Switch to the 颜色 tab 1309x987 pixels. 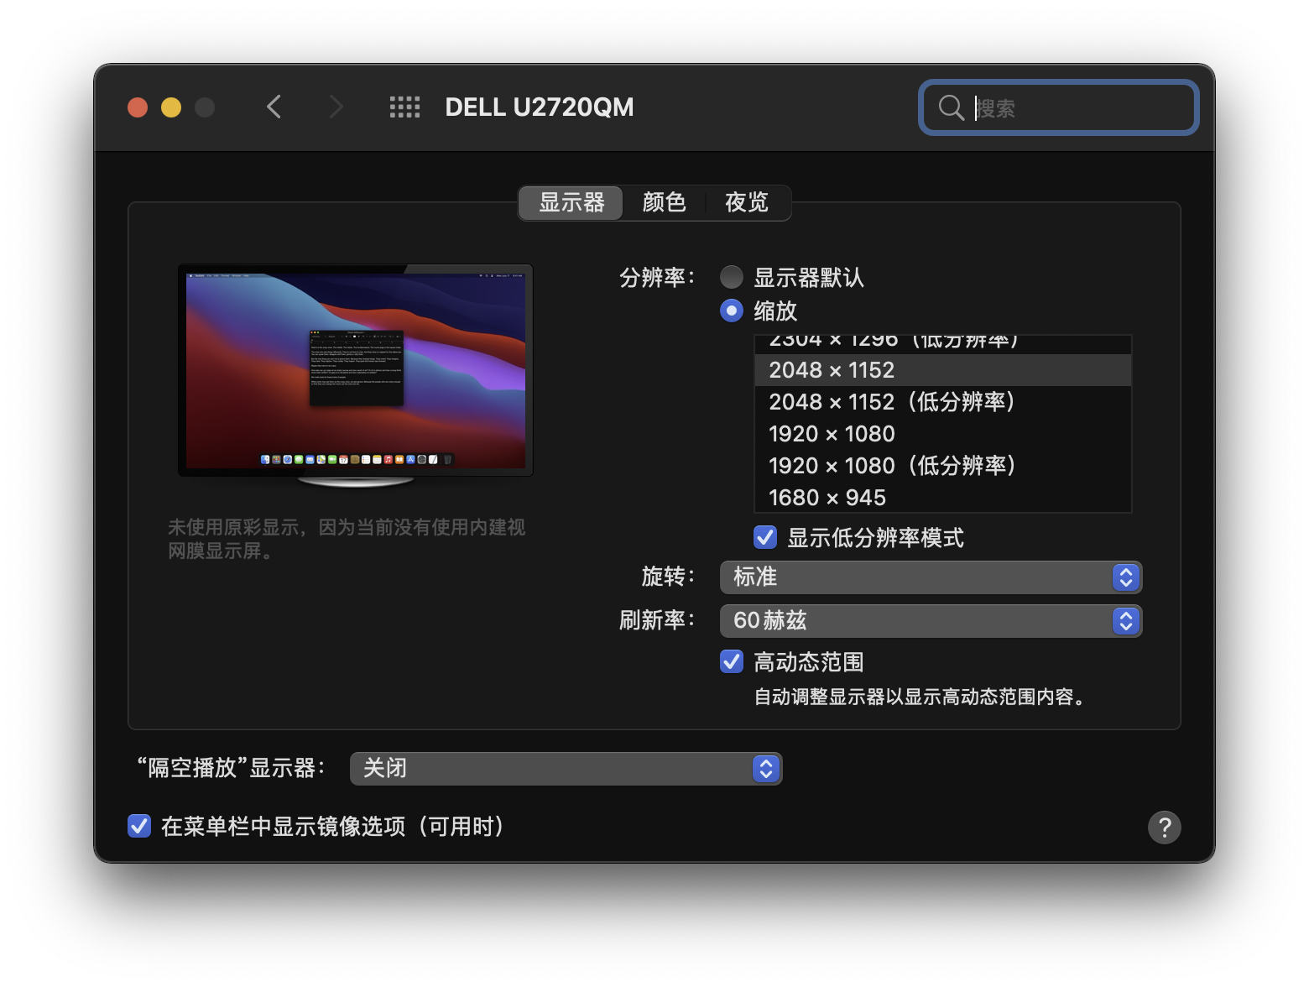[664, 203]
